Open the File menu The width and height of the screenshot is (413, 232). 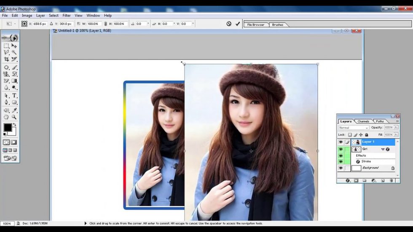click(x=5, y=16)
